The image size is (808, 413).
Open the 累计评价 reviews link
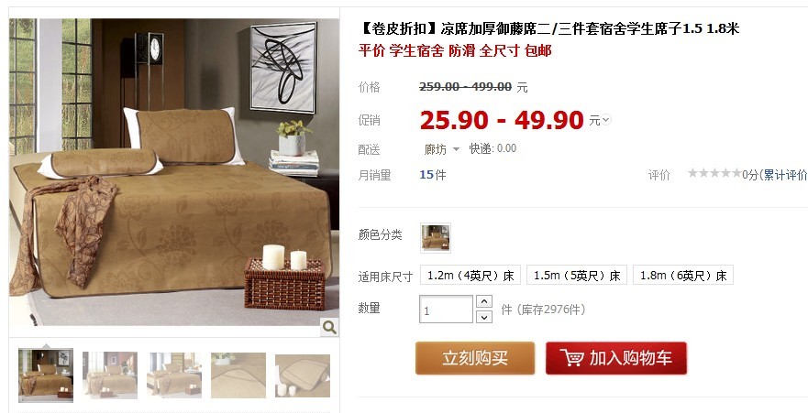pos(785,175)
